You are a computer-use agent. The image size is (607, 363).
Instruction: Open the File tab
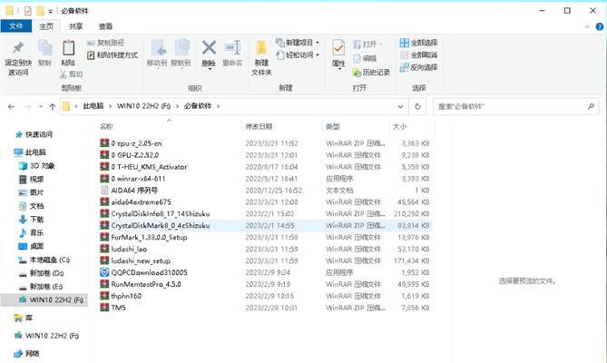pos(16,26)
